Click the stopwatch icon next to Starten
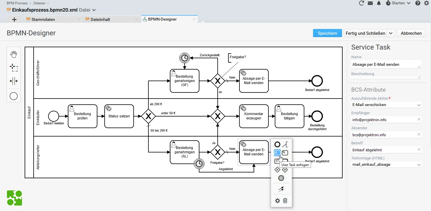This screenshot has height=211, width=431. point(388,3)
